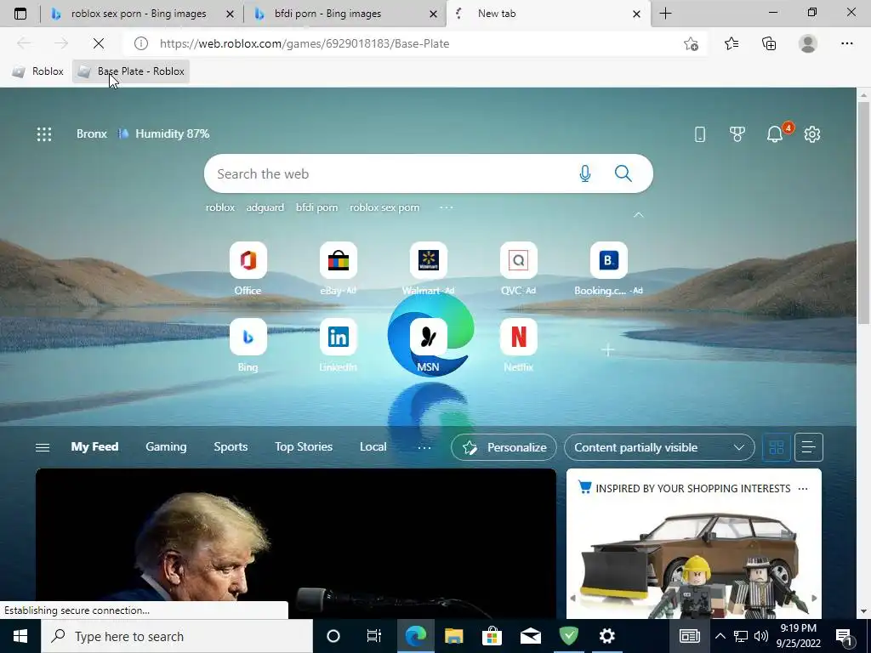Expand the Content partially visible dropdown
This screenshot has width=871, height=653.
[659, 447]
